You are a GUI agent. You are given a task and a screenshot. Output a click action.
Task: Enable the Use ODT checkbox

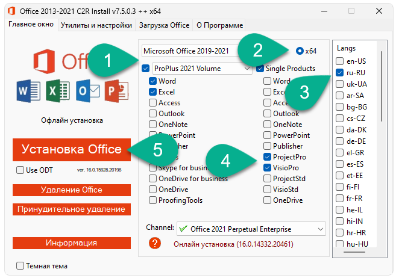pos(20,170)
